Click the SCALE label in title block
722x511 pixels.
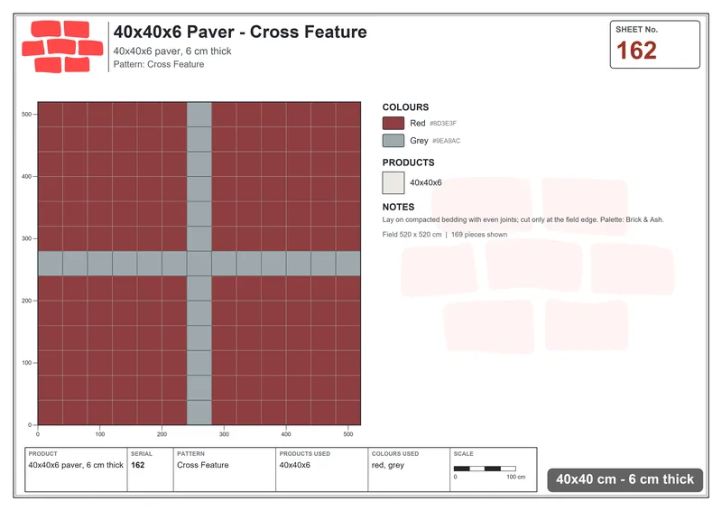point(463,454)
